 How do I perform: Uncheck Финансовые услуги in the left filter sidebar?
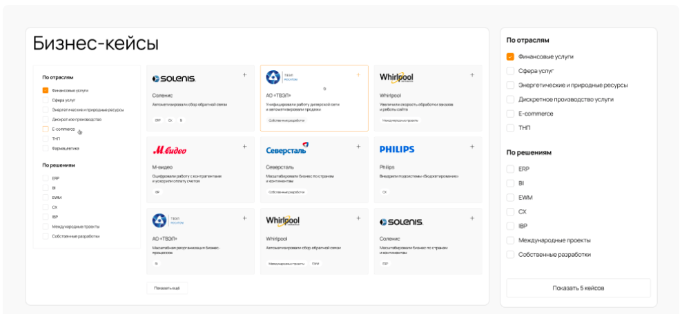coord(46,91)
